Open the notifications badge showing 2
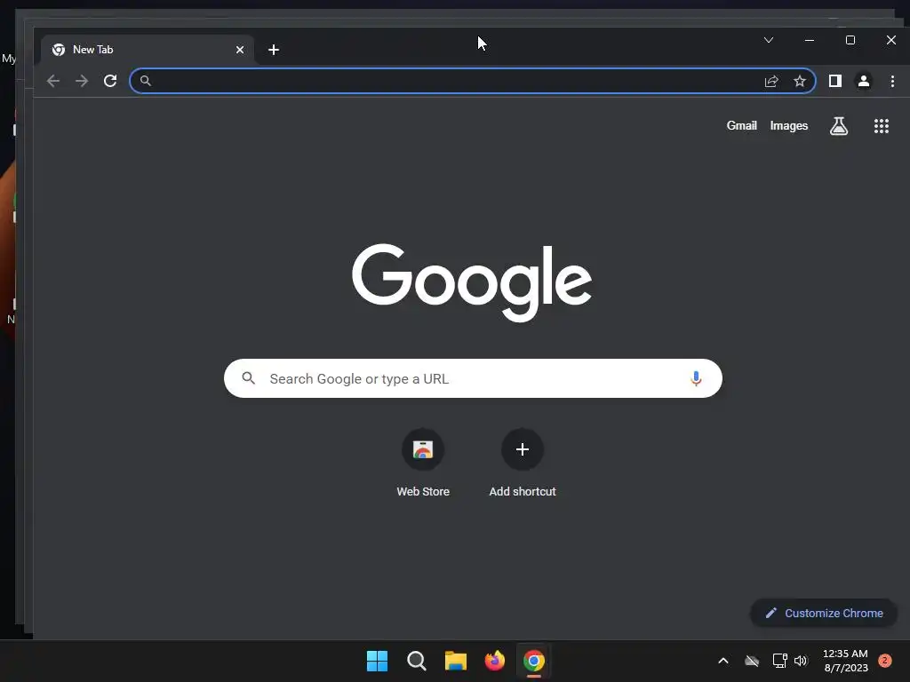The image size is (910, 682). click(885, 661)
